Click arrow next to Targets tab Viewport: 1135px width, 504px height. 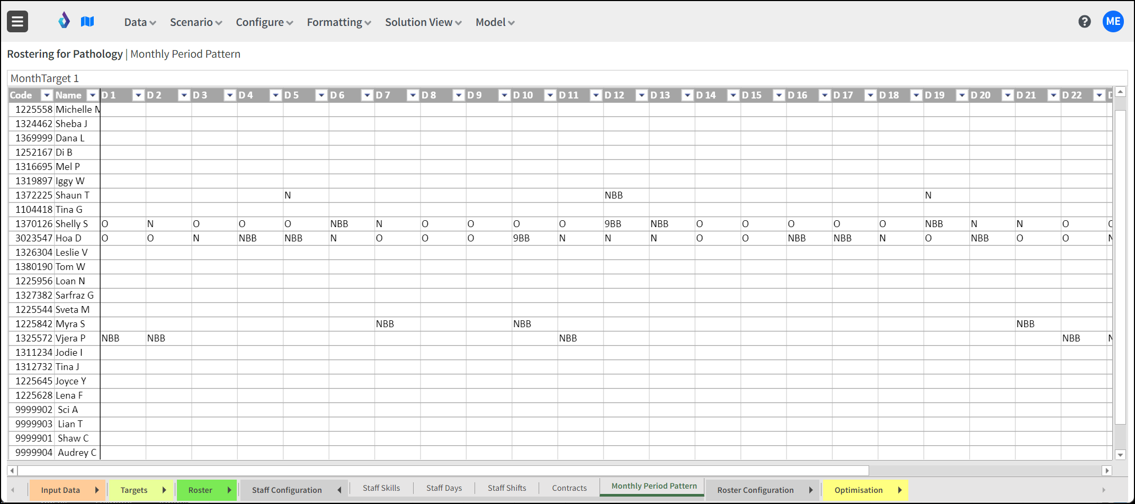(x=164, y=490)
